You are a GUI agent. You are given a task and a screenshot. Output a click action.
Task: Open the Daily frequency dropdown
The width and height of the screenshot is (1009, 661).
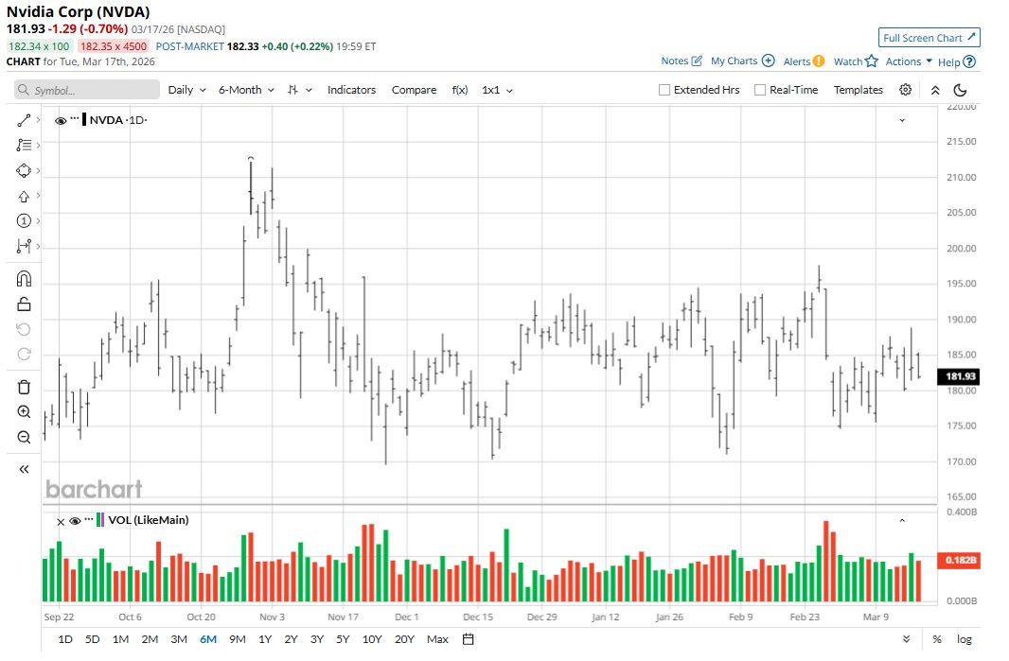(x=186, y=90)
